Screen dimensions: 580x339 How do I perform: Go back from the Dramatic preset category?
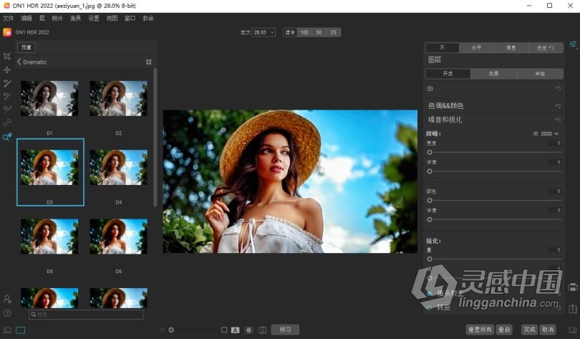19,62
